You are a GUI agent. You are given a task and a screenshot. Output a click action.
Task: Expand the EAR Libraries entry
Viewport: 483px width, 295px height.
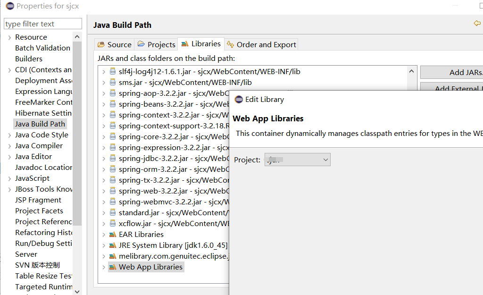click(x=104, y=235)
